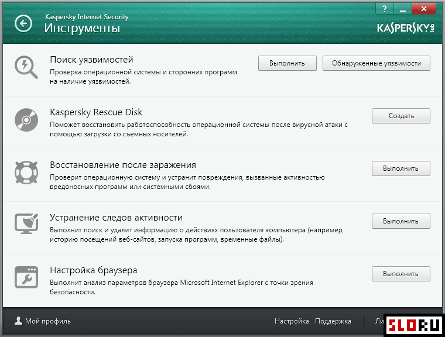Click the browser wrench settings icon
The width and height of the screenshot is (445, 337).
point(26,277)
